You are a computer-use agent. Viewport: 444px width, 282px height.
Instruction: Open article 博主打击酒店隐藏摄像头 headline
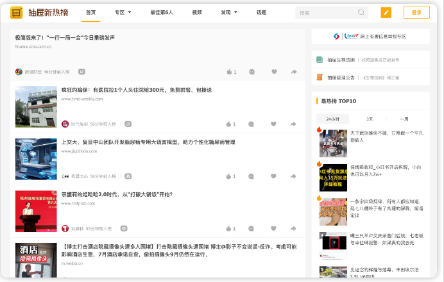pos(179,251)
